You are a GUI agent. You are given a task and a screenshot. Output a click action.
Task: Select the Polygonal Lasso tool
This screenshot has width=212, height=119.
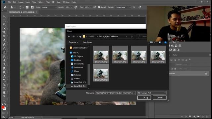pos(4,24)
